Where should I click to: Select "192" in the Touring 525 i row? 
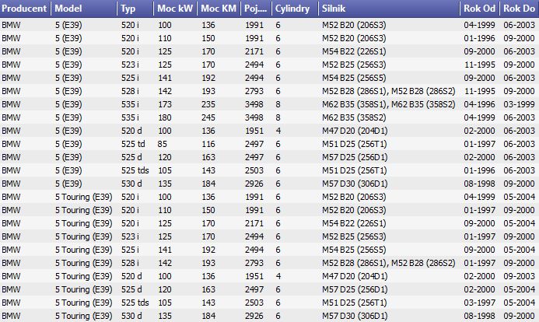click(x=208, y=250)
